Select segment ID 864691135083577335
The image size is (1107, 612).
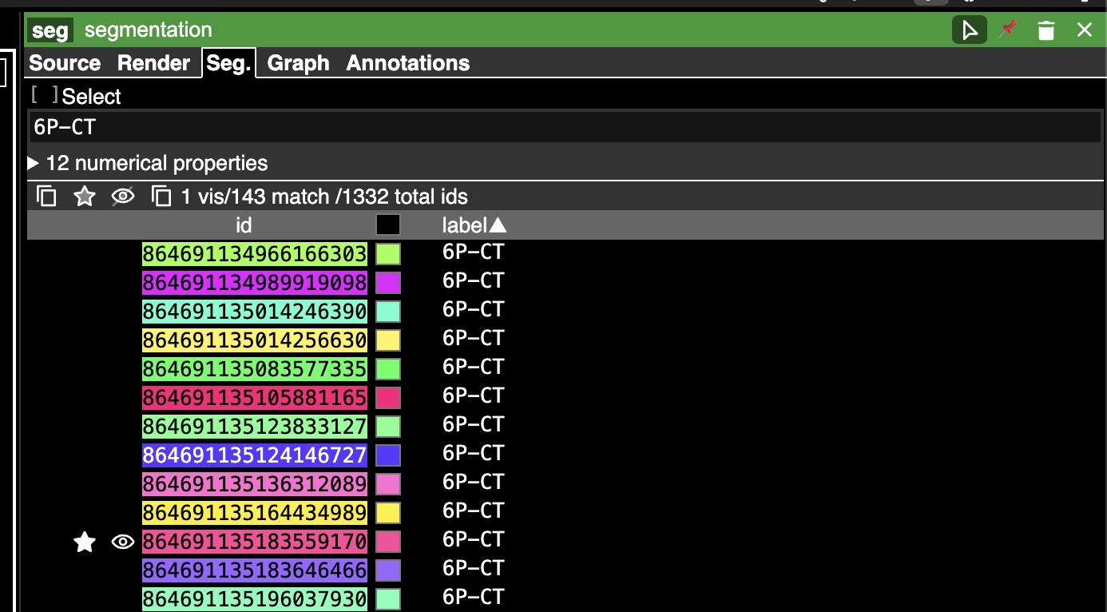click(x=255, y=369)
